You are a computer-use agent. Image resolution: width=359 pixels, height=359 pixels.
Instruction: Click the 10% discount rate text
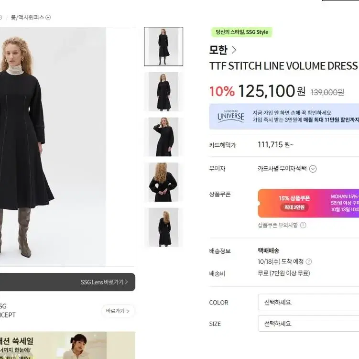pos(222,91)
